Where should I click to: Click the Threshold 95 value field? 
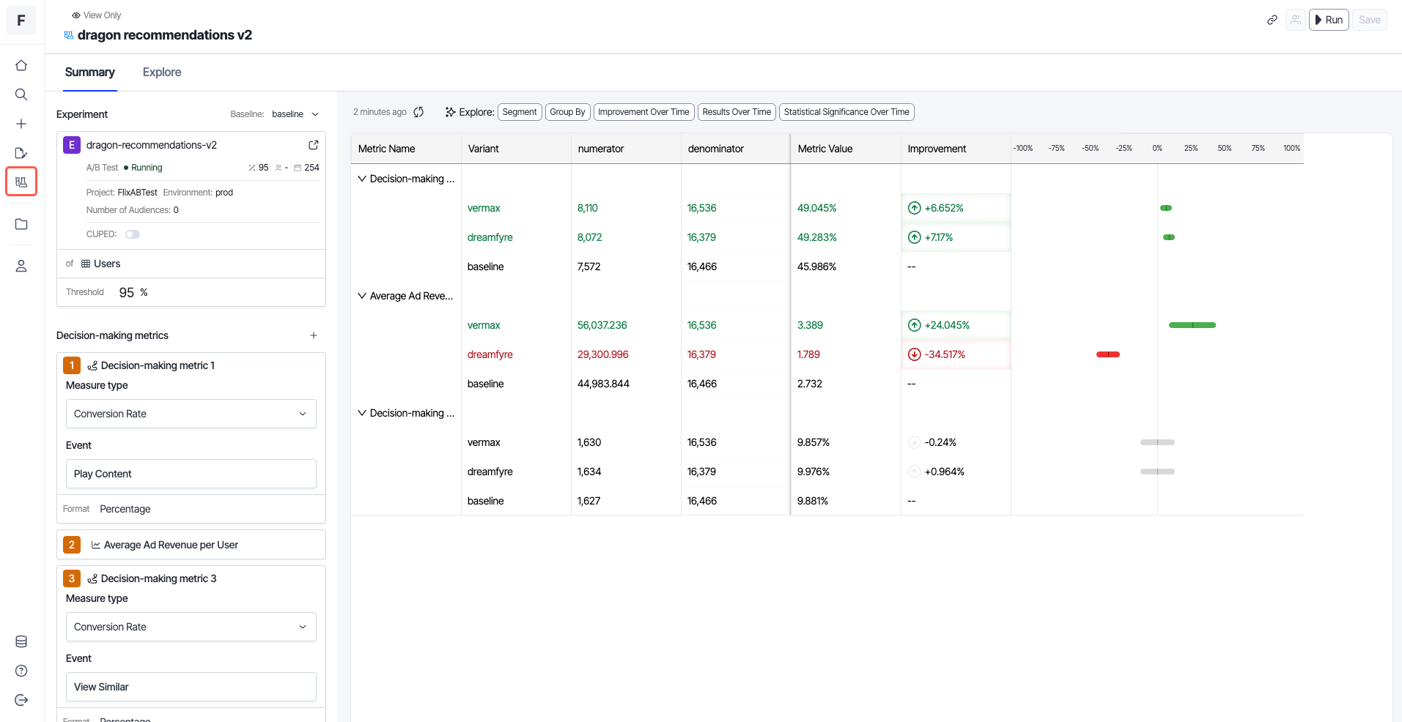[x=127, y=292]
